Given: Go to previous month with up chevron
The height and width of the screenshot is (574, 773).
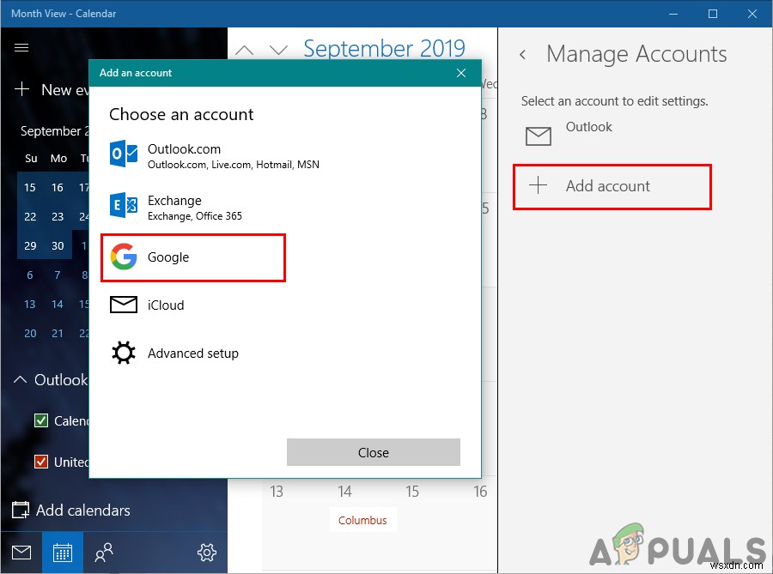Looking at the screenshot, I should coord(245,49).
